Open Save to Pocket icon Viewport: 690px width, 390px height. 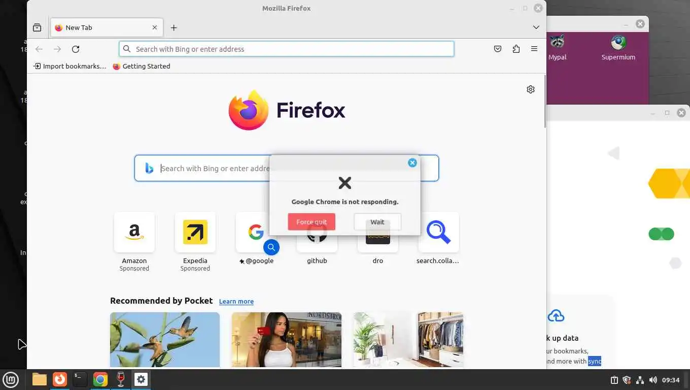pyautogui.click(x=498, y=49)
